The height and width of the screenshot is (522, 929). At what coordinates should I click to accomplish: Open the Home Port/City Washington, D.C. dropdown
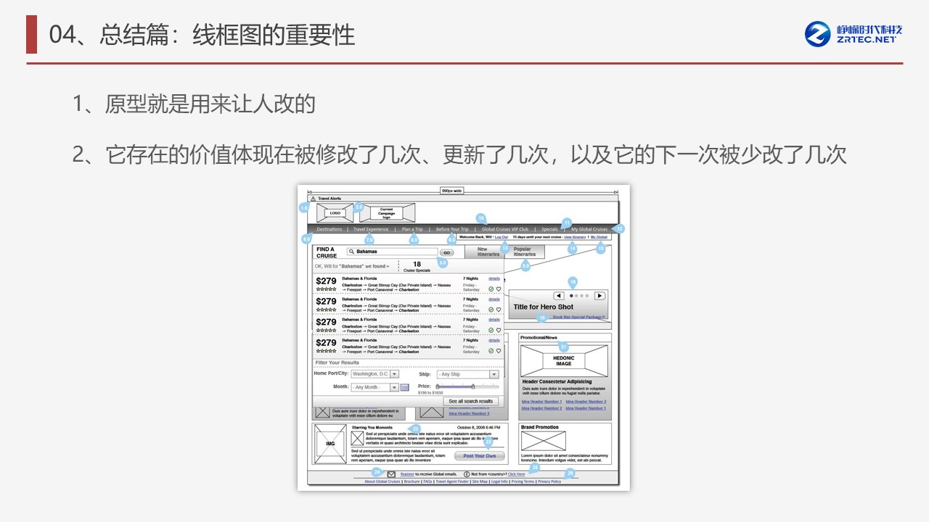(375, 374)
